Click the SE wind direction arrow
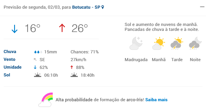 35,59
